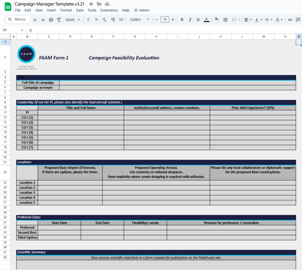Check document cloud save status icon
This screenshot has height=270, width=302.
[107, 4]
